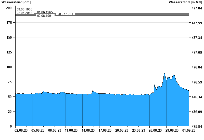Click the 150 cm axis value
The height and width of the screenshot is (140, 204).
(x=9, y=37)
